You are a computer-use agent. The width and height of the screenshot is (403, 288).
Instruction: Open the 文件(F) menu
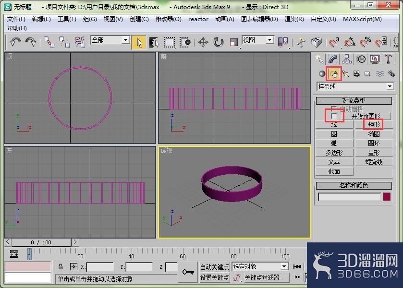(x=16, y=19)
